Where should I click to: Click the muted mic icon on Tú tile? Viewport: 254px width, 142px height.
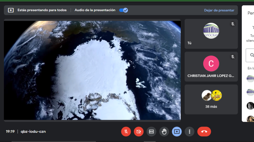(233, 24)
